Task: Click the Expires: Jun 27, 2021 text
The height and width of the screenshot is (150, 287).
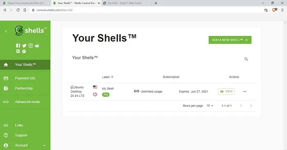Action: 194,92
